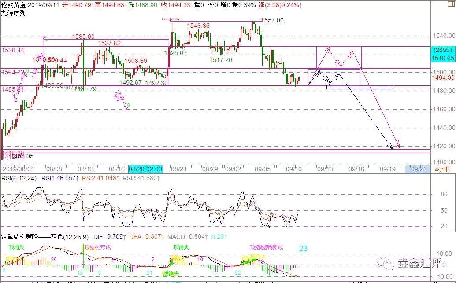Viewport: 456px width, 283px height.
Task: Click the 高1494.68 high price in header
Action: (x=111, y=5)
